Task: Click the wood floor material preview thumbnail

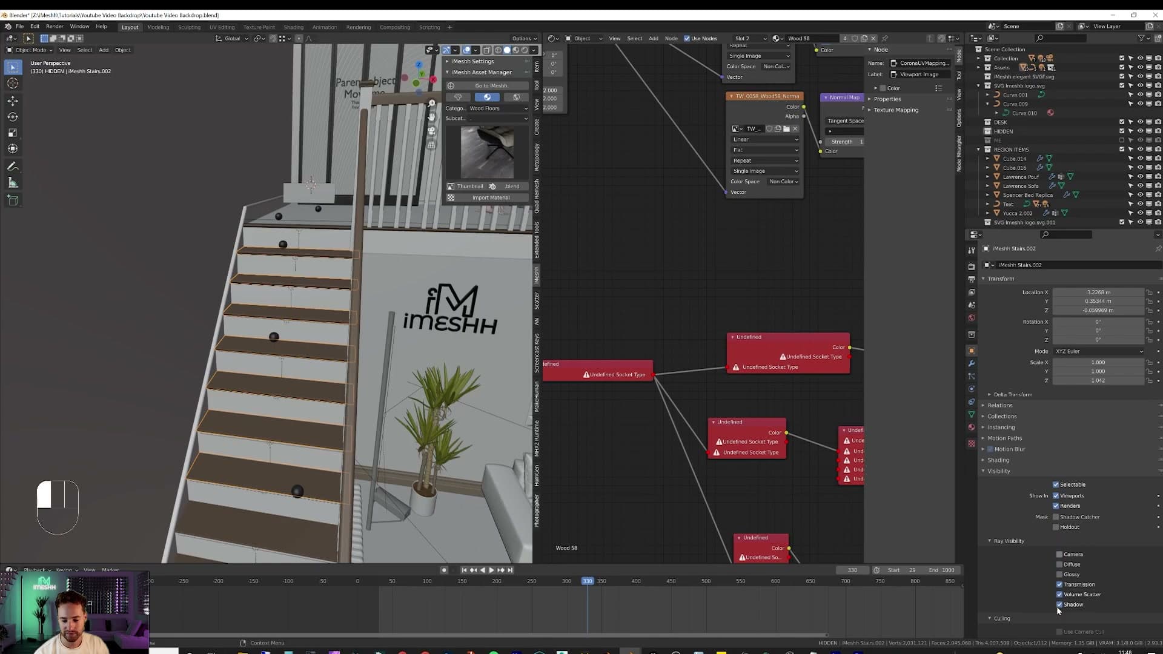Action: (487, 151)
